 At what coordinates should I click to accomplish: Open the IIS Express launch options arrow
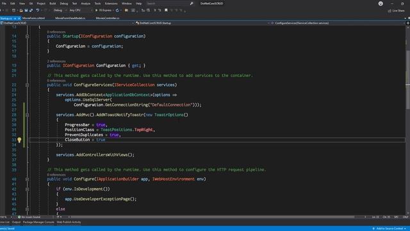coord(113,10)
